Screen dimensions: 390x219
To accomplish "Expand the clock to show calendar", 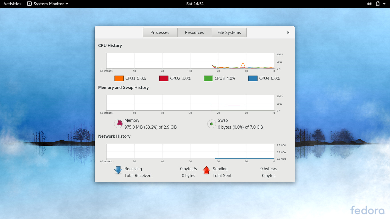I will click(x=195, y=4).
